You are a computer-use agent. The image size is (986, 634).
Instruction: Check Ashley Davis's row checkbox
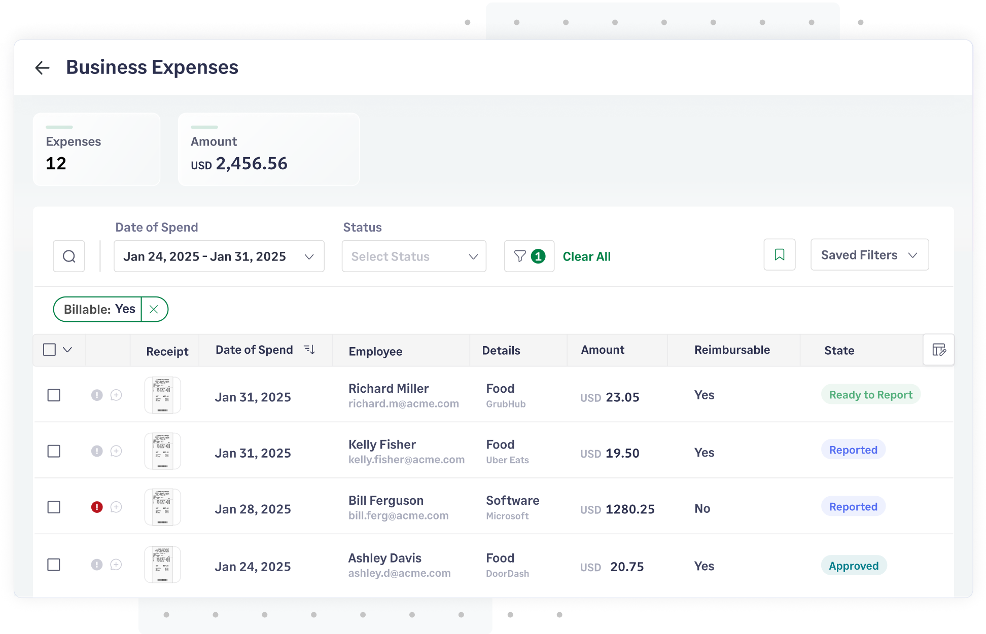(x=54, y=565)
